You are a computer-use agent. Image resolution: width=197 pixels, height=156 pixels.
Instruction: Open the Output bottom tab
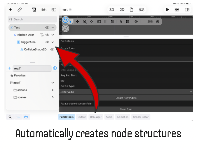point(82,117)
